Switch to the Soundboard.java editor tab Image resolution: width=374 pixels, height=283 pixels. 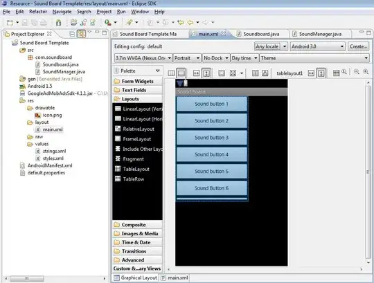(x=261, y=34)
